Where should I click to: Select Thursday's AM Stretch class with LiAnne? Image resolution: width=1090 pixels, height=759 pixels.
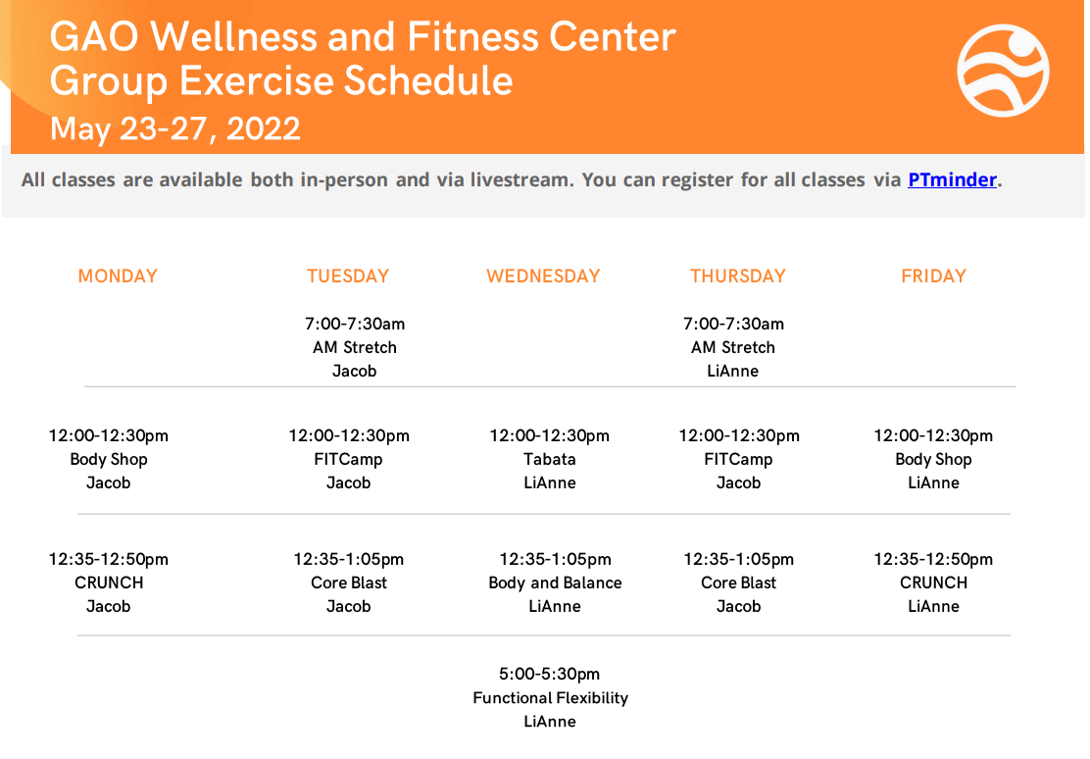pyautogui.click(x=733, y=347)
